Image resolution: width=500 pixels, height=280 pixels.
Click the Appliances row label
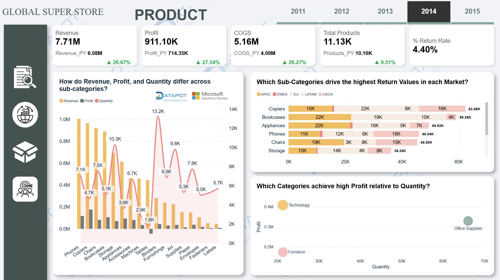point(273,125)
